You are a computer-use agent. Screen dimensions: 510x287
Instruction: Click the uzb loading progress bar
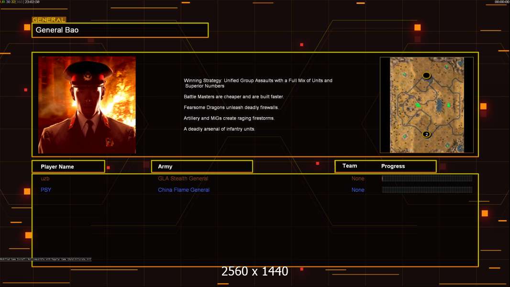(427, 178)
